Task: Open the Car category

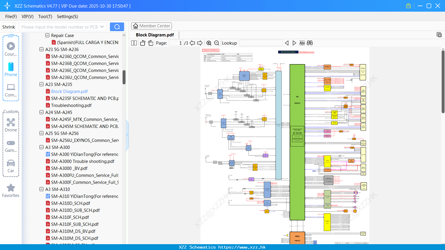Action: (11, 166)
